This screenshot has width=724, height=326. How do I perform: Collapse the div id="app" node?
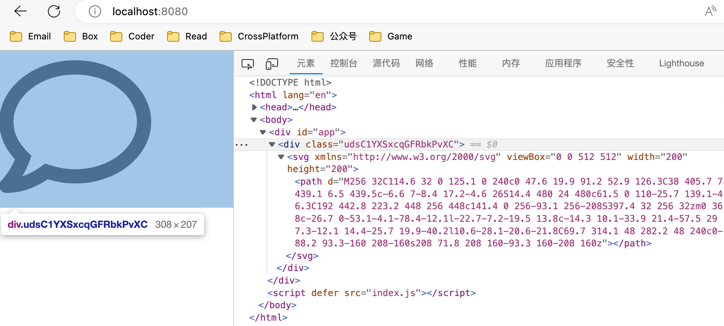(x=263, y=132)
